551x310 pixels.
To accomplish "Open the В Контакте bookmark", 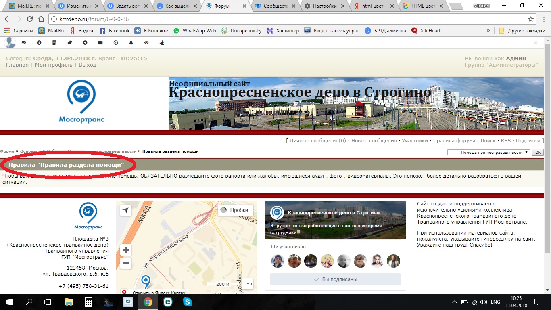I will (x=151, y=31).
